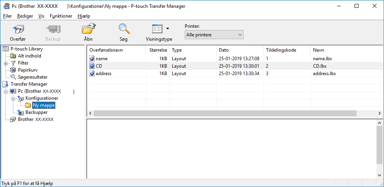Open the Filer menu
384x187 pixels.
[7, 16]
